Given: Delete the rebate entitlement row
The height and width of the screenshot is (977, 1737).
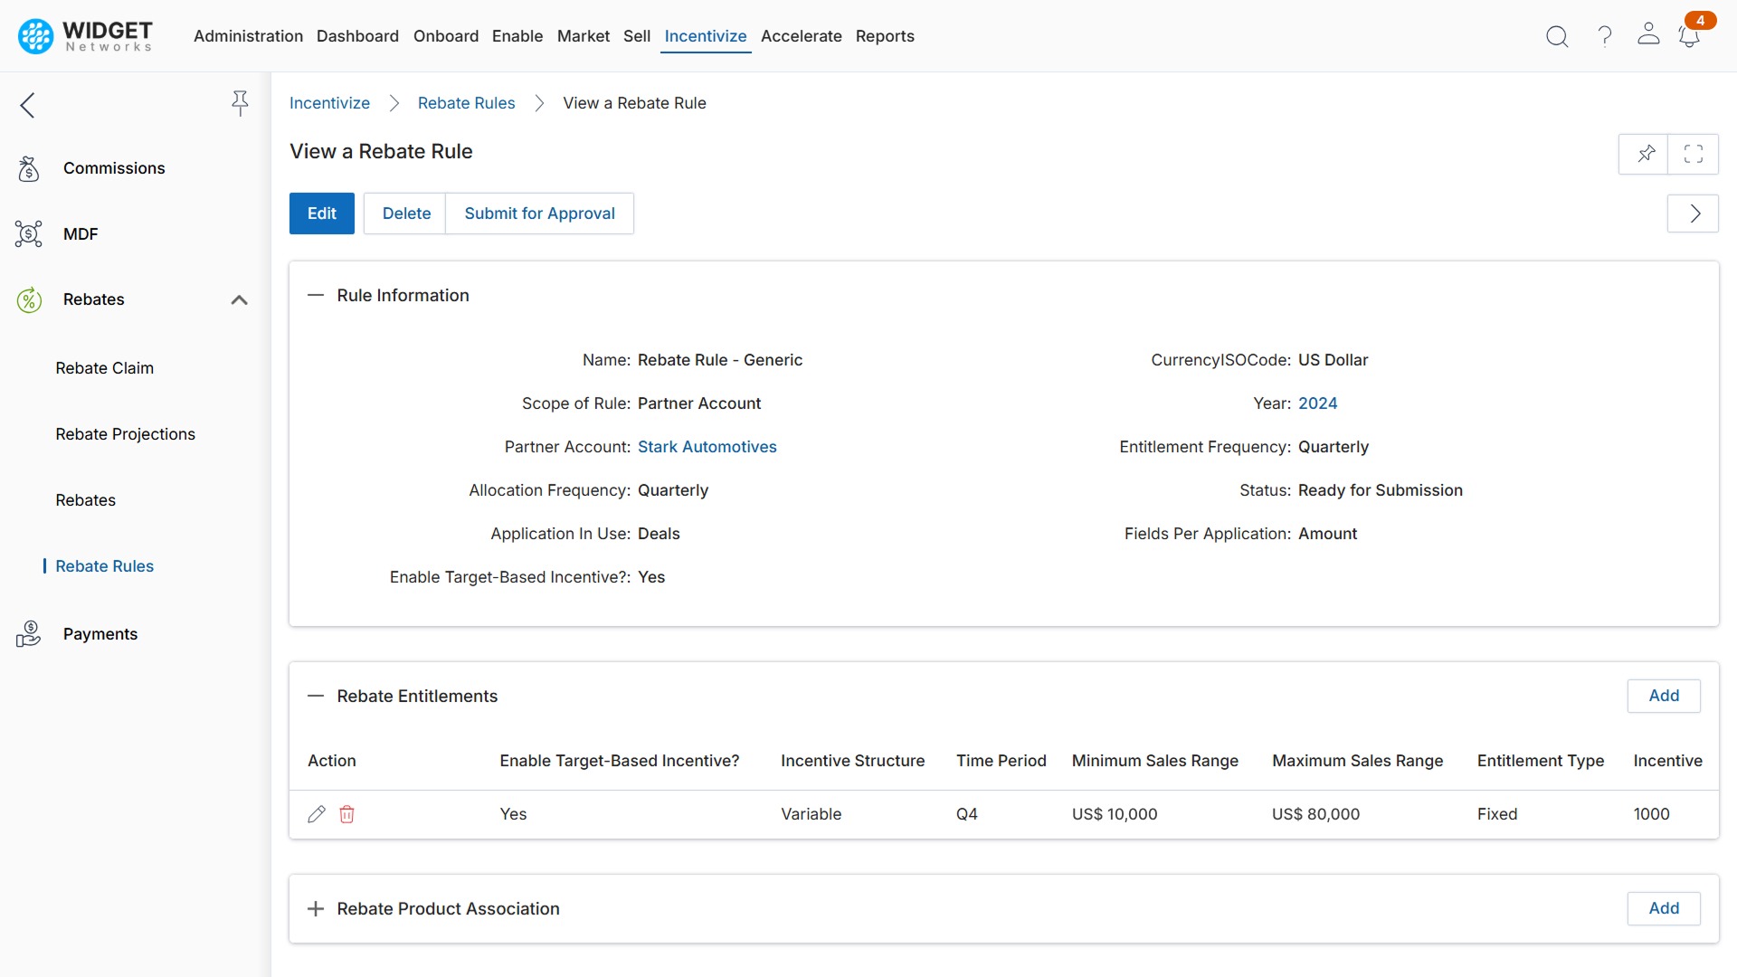Looking at the screenshot, I should coord(346,814).
